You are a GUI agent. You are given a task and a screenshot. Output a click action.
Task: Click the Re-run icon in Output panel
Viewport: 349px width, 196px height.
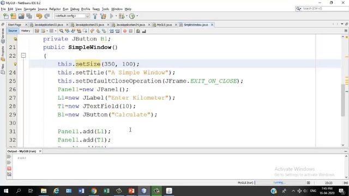[9, 157]
